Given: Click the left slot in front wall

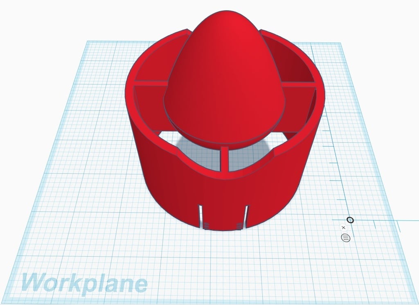Looking at the screenshot, I should (x=200, y=216).
